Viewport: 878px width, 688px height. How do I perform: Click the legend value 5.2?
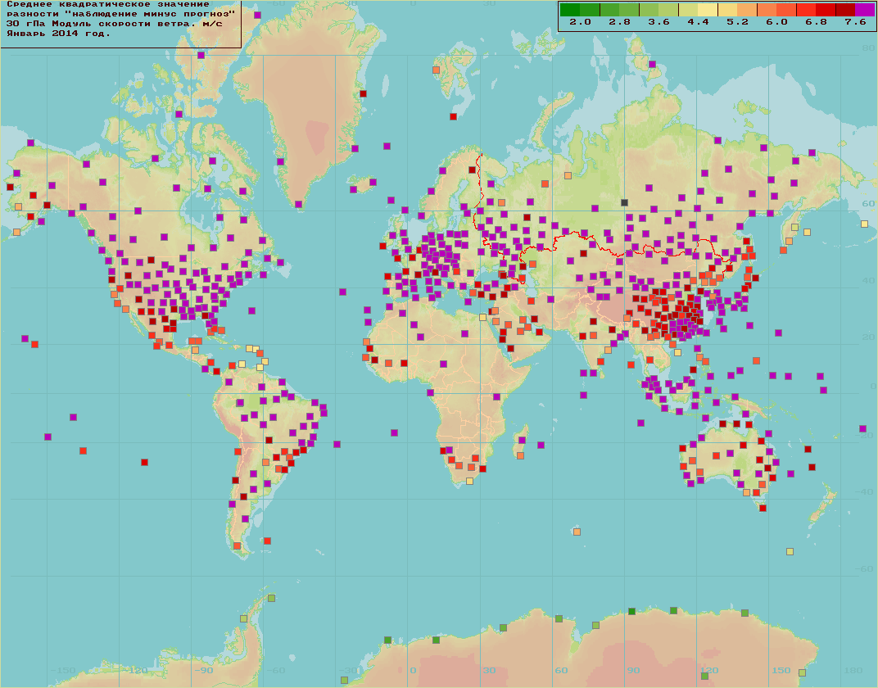tap(737, 22)
